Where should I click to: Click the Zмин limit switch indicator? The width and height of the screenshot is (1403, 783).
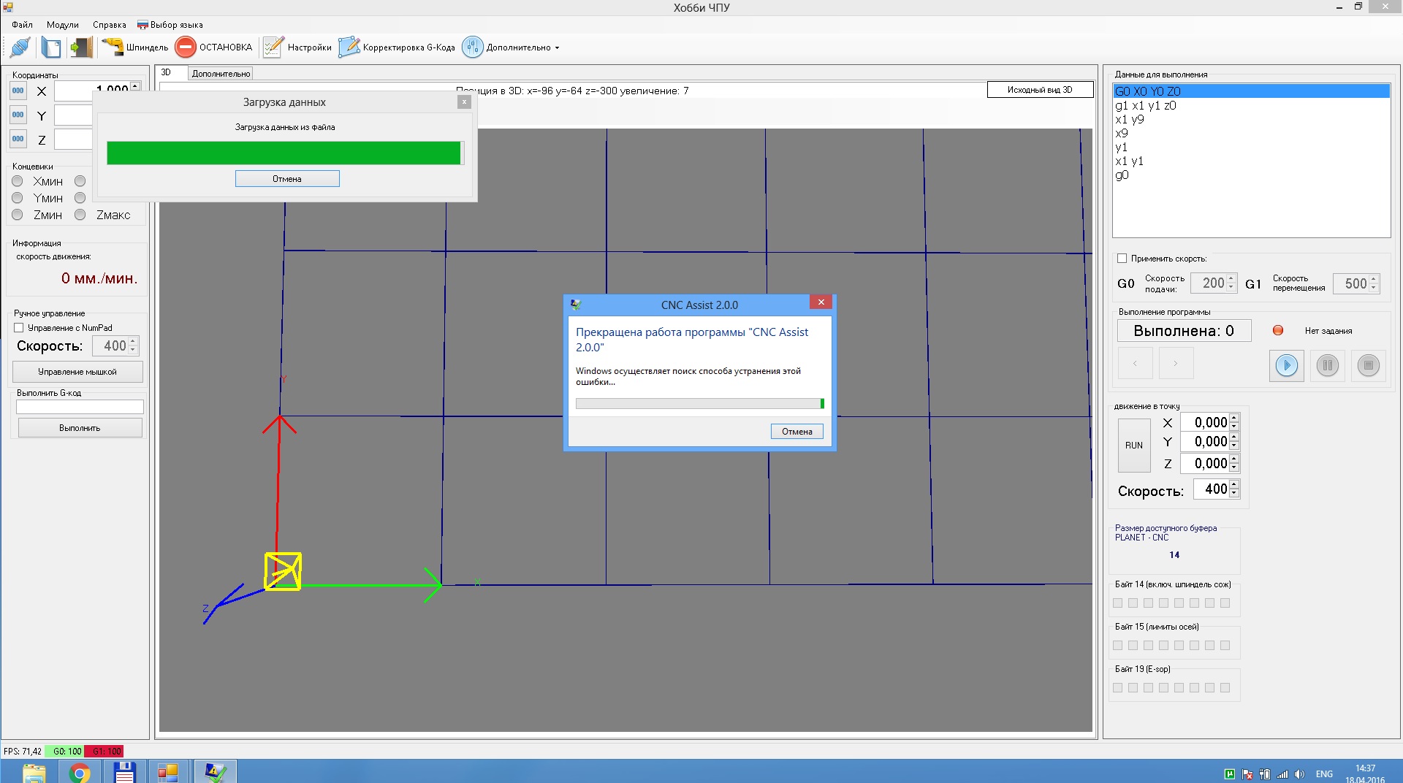click(18, 215)
